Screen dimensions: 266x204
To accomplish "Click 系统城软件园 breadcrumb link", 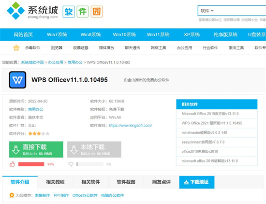I will (32, 62).
